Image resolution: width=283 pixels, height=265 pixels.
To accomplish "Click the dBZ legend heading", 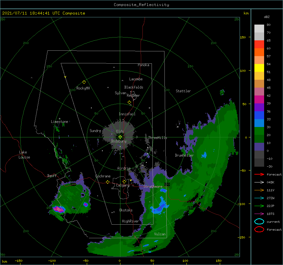I will click(x=267, y=17).
